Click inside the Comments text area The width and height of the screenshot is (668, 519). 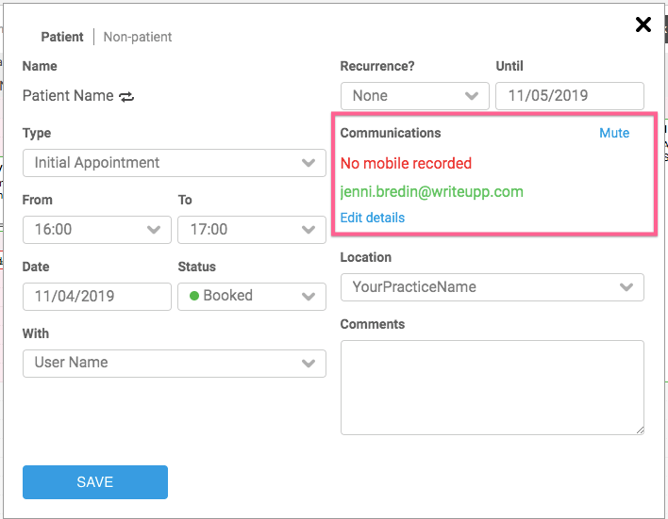tap(492, 387)
